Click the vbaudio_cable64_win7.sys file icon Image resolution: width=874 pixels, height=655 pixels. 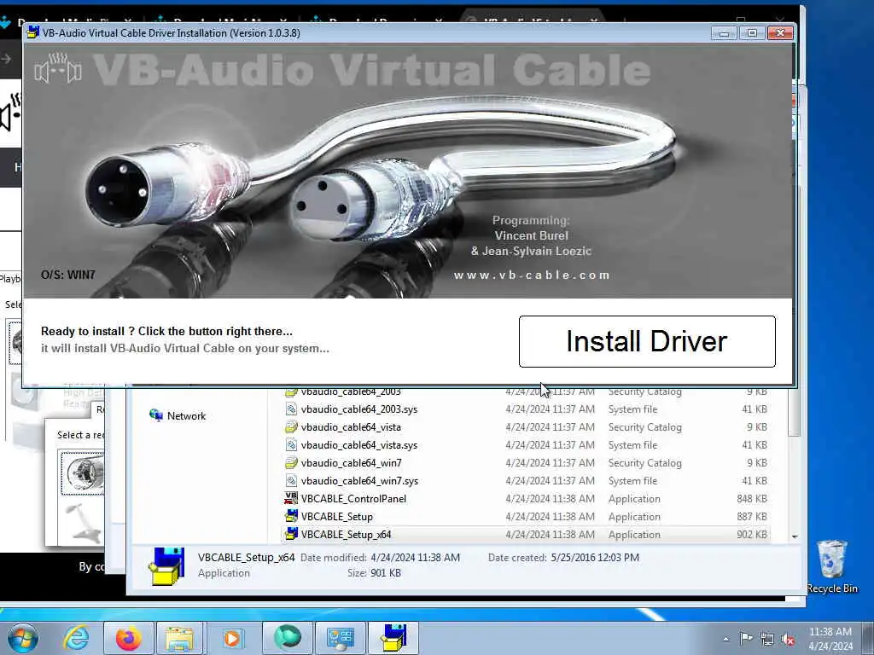tap(291, 480)
